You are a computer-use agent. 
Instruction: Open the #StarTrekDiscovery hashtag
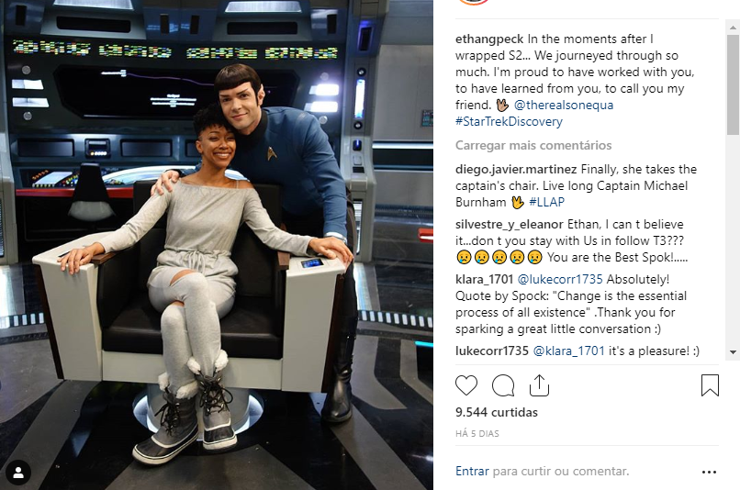coord(509,121)
